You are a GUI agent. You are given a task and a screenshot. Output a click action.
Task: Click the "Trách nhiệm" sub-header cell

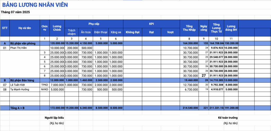pos(72,32)
